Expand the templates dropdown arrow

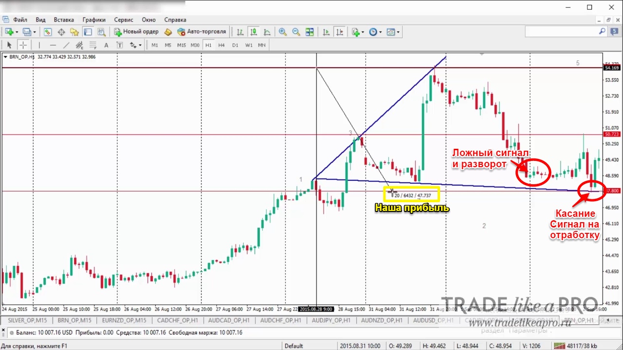pos(398,32)
